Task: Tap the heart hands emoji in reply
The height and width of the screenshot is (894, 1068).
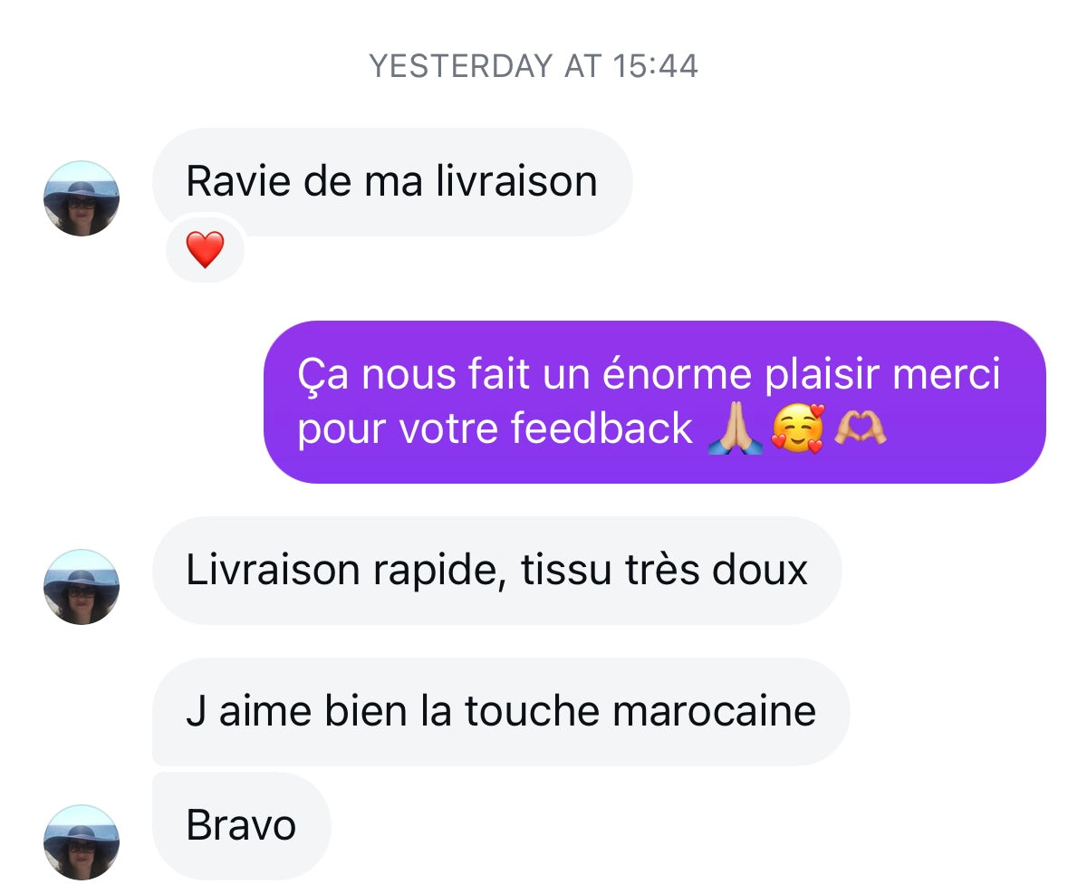Action: (861, 429)
